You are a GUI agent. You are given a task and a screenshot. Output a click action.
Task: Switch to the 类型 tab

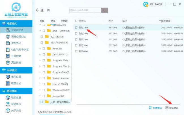pyautogui.click(x=42, y=21)
